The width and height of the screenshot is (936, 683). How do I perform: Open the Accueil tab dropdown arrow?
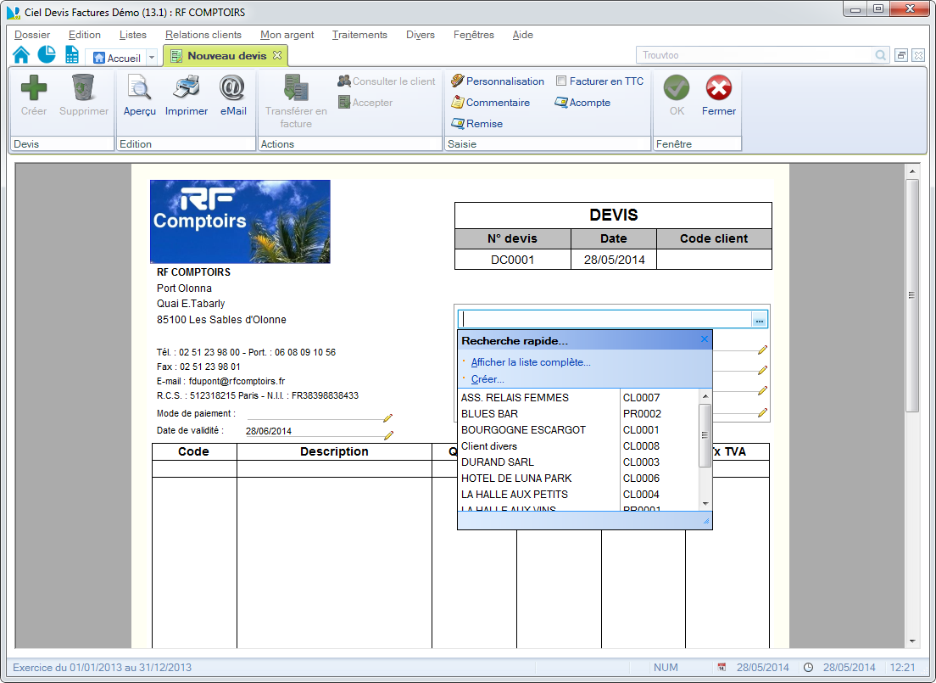click(154, 57)
